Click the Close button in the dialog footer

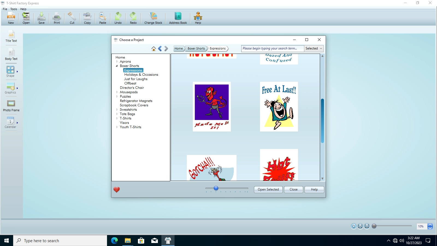tap(294, 189)
